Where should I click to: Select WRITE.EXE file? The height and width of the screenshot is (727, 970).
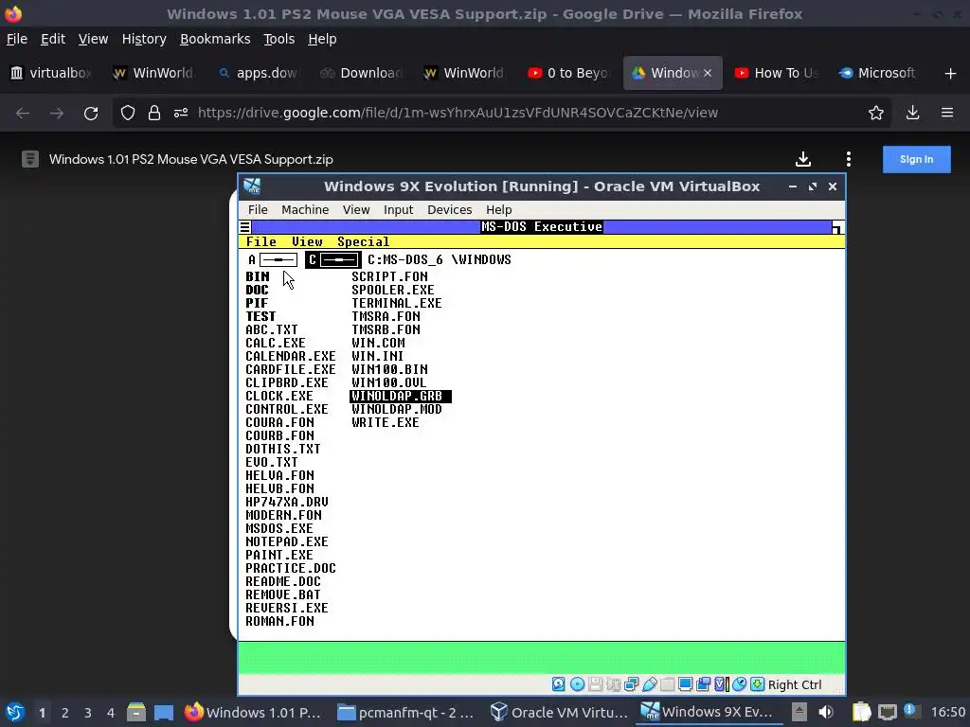[386, 423]
